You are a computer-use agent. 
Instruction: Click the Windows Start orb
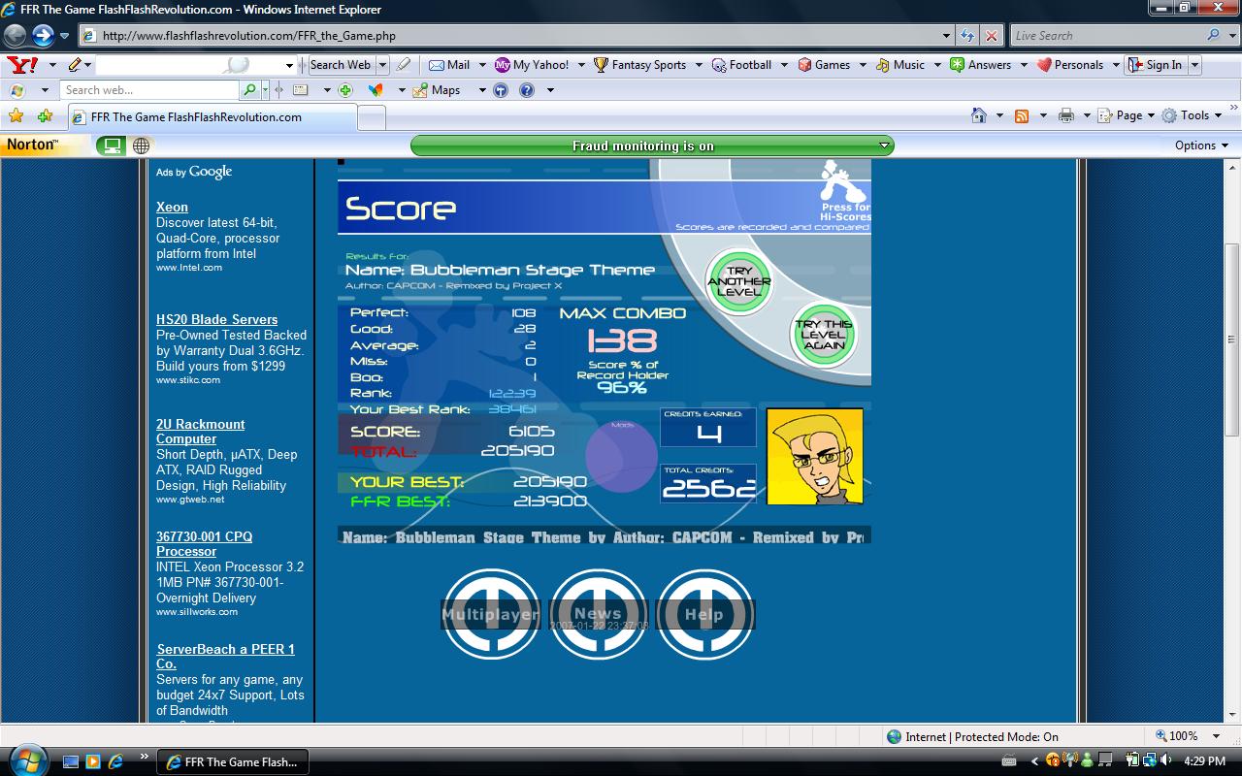[x=26, y=758]
